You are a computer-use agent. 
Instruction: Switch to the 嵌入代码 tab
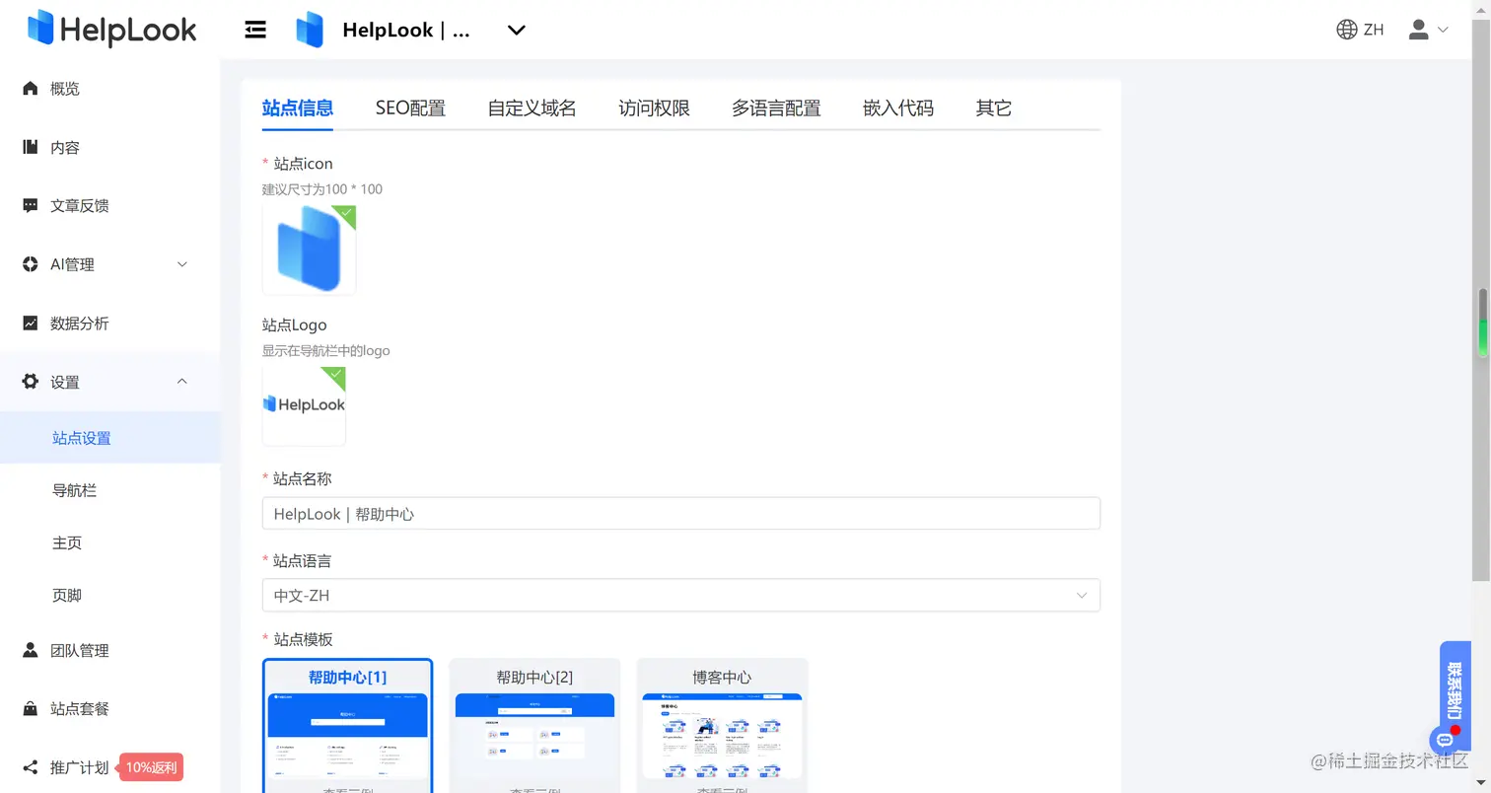pos(898,108)
